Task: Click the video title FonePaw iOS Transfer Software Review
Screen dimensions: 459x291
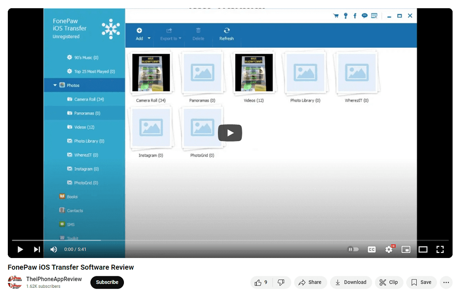Action: coord(71,267)
